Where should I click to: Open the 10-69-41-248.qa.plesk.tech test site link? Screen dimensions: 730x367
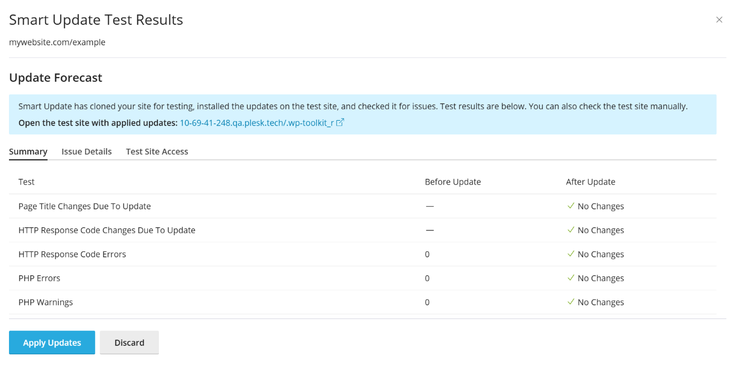click(257, 123)
